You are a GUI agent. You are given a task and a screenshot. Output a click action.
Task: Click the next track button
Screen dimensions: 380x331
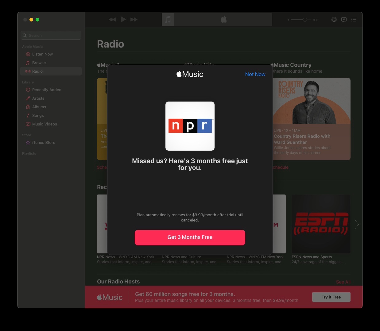[134, 20]
